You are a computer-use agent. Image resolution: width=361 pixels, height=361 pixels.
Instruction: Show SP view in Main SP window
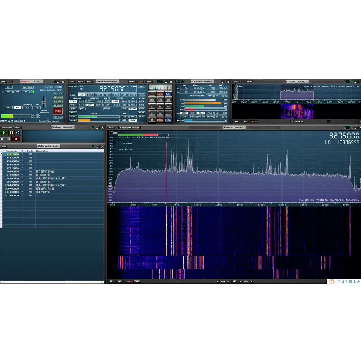[111, 281]
